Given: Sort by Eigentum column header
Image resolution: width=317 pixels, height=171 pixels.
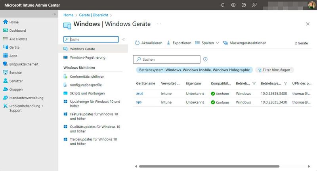Looking at the screenshot, I should (193, 83).
